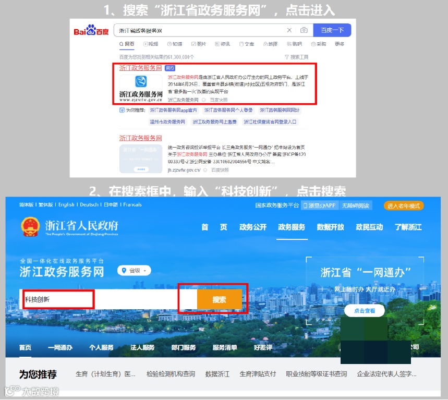Switch site to 繁体版
The height and width of the screenshot is (400, 448).
(46, 204)
